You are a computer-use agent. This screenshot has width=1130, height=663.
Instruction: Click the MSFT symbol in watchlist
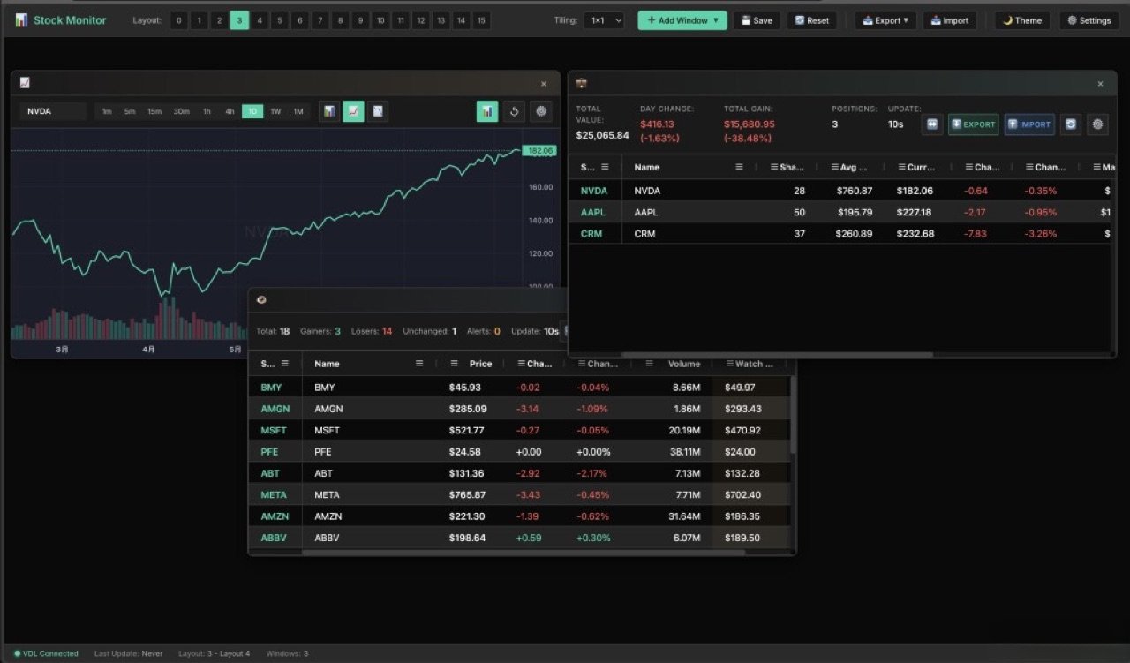tap(274, 431)
